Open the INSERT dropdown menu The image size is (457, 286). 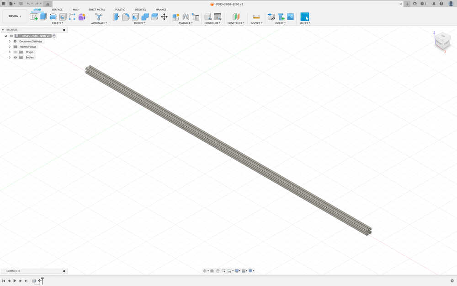point(281,23)
